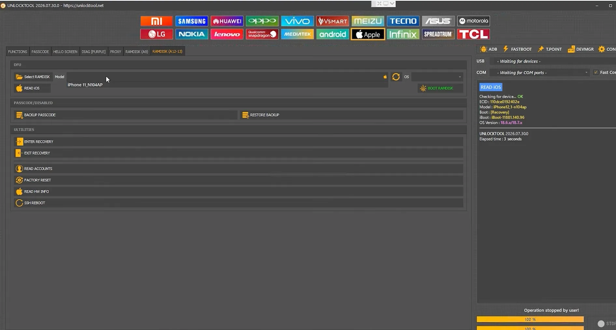Choose the Infinix brand logo
616x330 pixels.
pos(403,34)
